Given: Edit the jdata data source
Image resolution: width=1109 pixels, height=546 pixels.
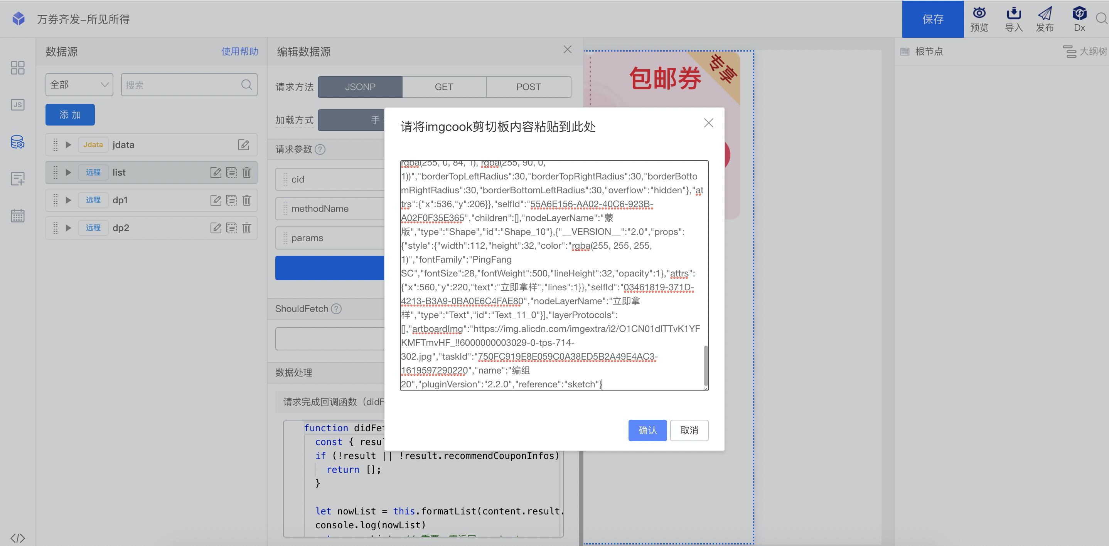Looking at the screenshot, I should coord(244,145).
